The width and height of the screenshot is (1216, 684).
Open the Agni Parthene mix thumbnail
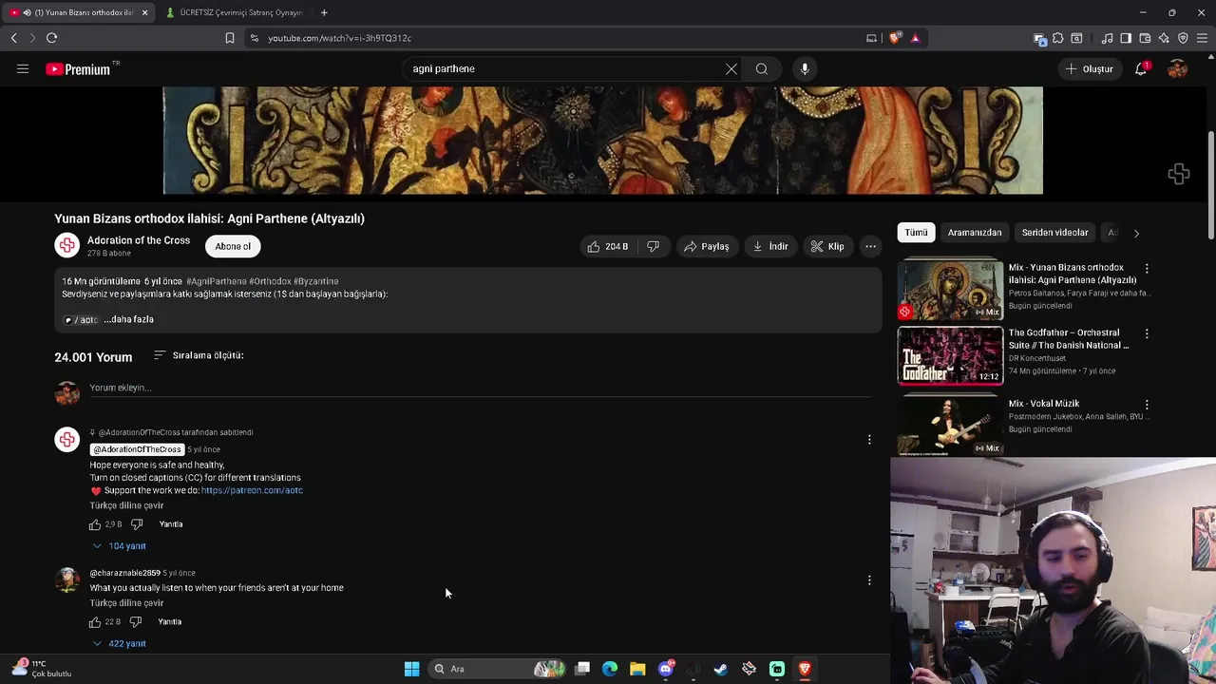[x=950, y=291]
